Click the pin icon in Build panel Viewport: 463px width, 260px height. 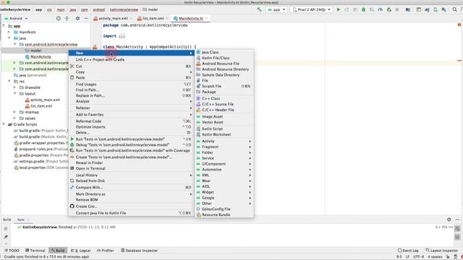tap(6, 237)
